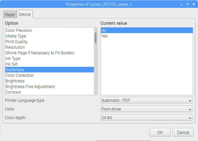Image resolution: width=198 pixels, height=141 pixels.
Task: Set Borderless value to Yes
Action: 147,36
